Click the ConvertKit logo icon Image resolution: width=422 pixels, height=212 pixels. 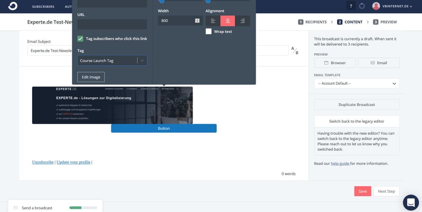pyautogui.click(x=13, y=6)
